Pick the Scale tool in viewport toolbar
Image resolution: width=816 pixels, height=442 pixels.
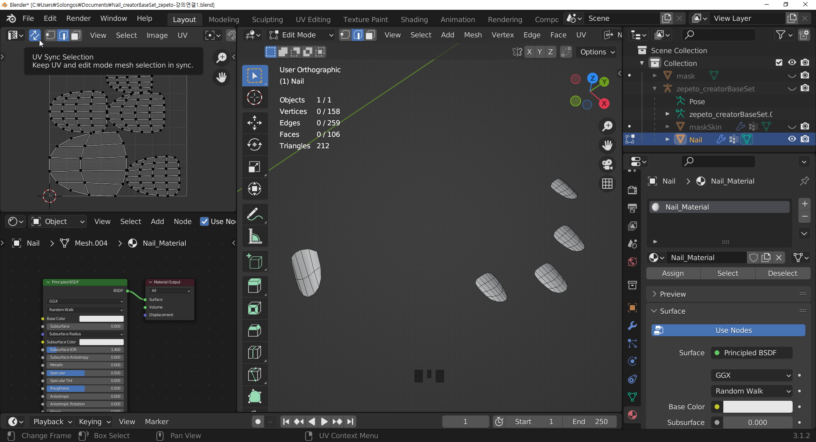tap(255, 167)
